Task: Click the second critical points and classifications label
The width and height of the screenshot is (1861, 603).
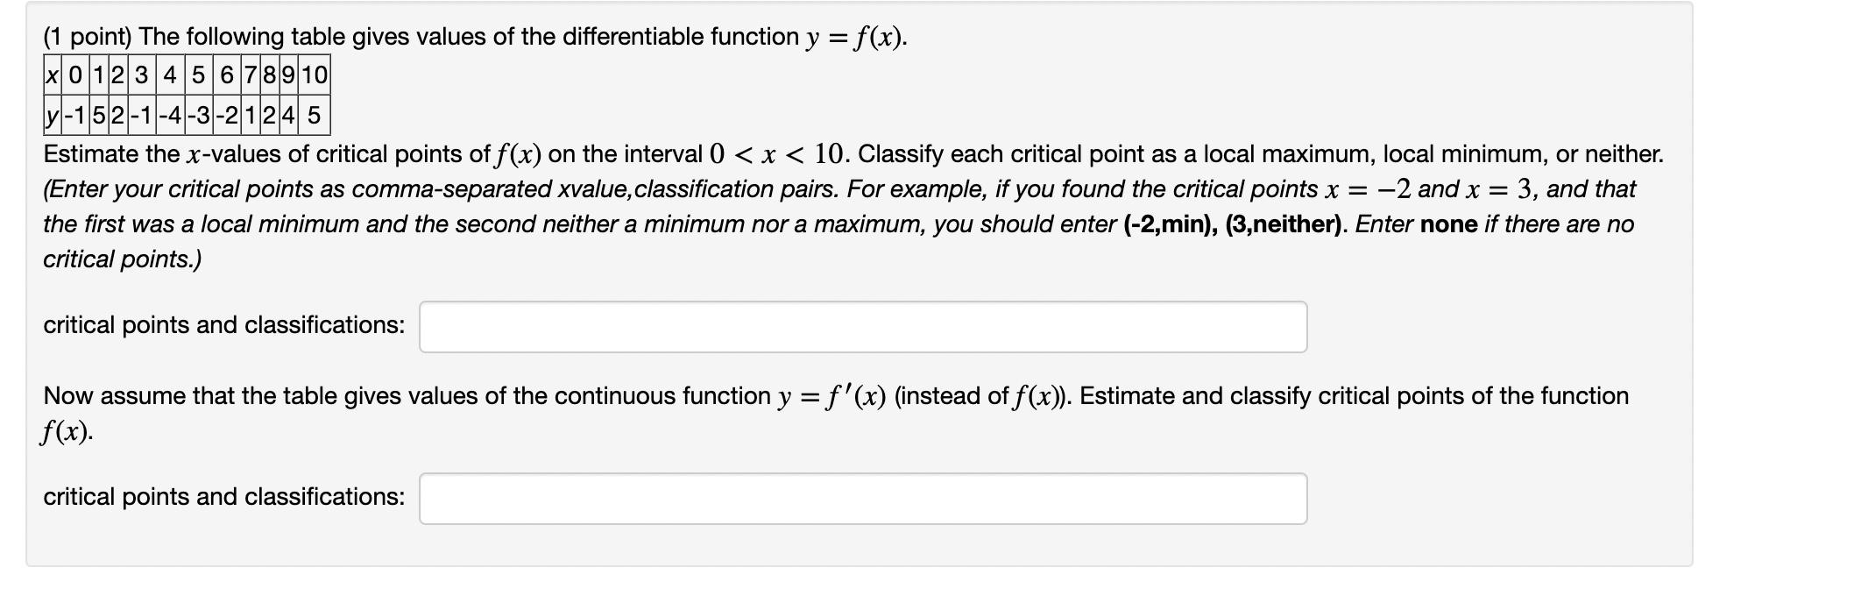Action: [x=222, y=497]
